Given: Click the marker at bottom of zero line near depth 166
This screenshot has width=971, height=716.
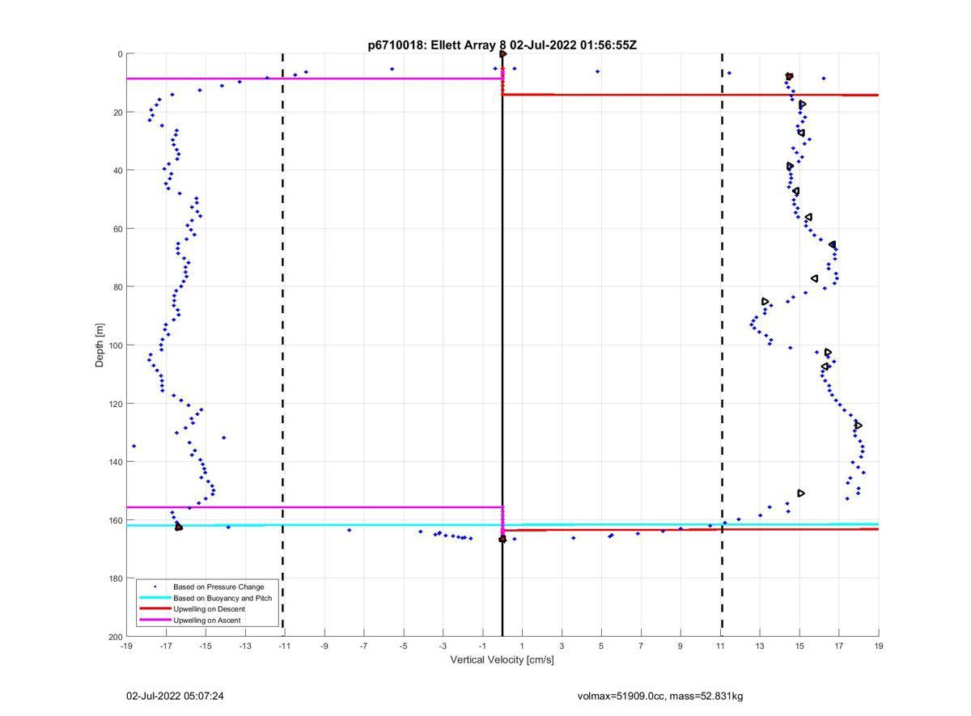Looking at the screenshot, I should click(502, 539).
